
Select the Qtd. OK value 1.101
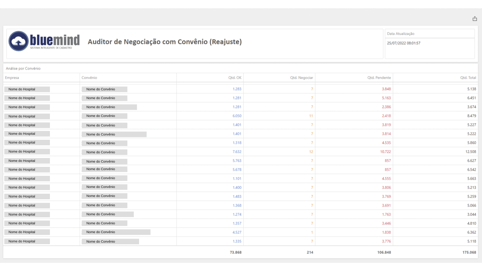(x=237, y=179)
